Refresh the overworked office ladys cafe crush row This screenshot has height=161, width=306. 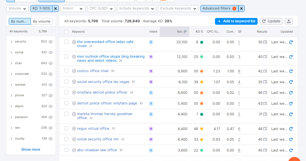pyautogui.click(x=291, y=42)
